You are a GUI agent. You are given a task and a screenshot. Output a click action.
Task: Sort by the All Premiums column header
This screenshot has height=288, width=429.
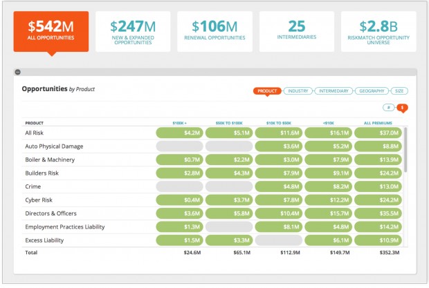[377, 123]
